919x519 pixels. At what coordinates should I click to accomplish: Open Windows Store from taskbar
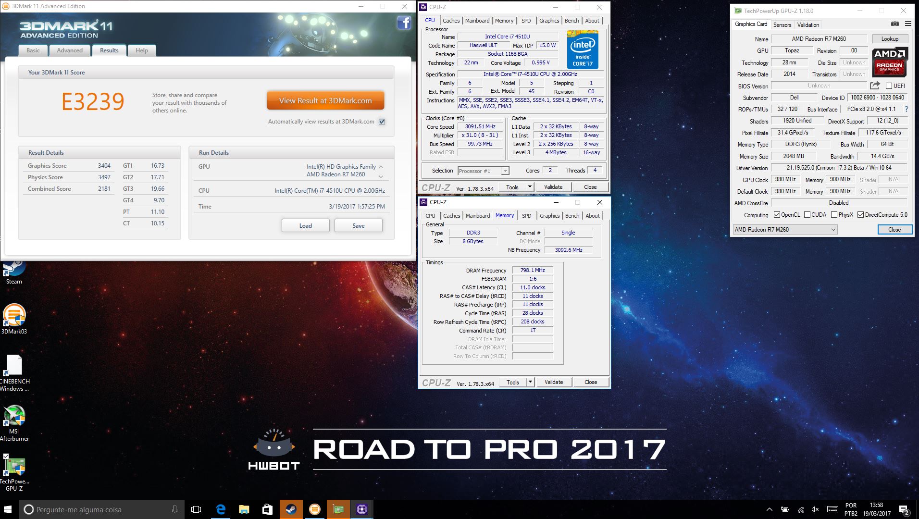click(x=267, y=509)
